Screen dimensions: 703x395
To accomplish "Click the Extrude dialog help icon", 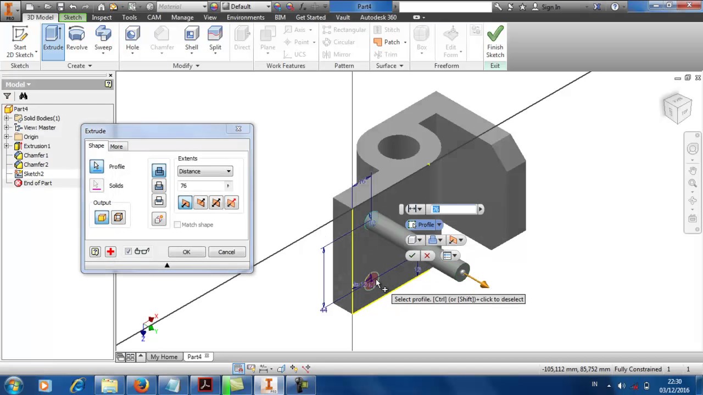I will 95,251.
